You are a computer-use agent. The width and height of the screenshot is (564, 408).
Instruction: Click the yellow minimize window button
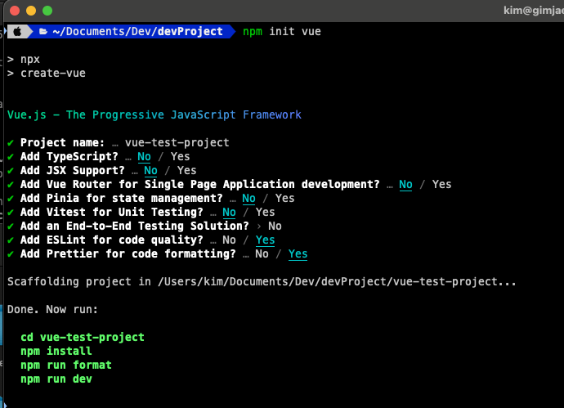[31, 11]
